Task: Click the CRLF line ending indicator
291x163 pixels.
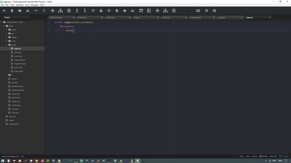Action: [x=241, y=156]
